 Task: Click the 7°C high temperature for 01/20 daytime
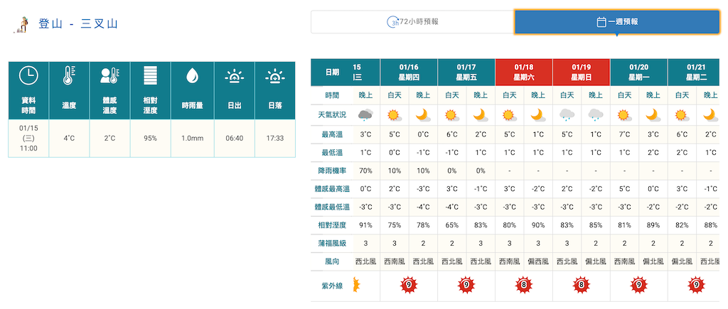pyautogui.click(x=624, y=134)
